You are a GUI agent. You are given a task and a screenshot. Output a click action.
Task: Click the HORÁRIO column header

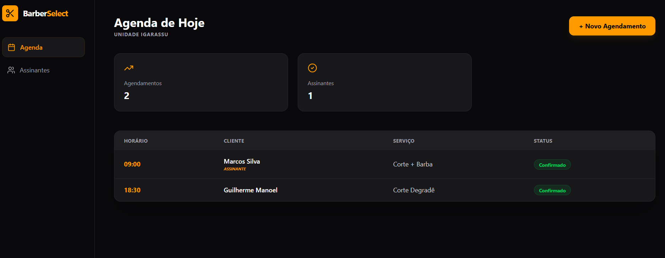tap(136, 141)
